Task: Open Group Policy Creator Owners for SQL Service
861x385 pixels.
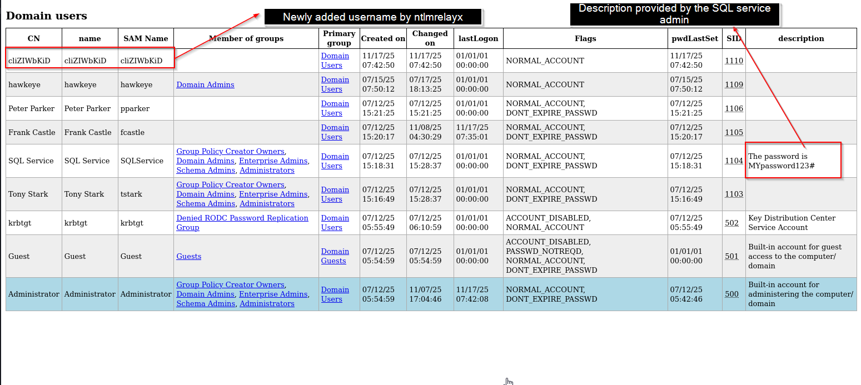Action: point(231,151)
